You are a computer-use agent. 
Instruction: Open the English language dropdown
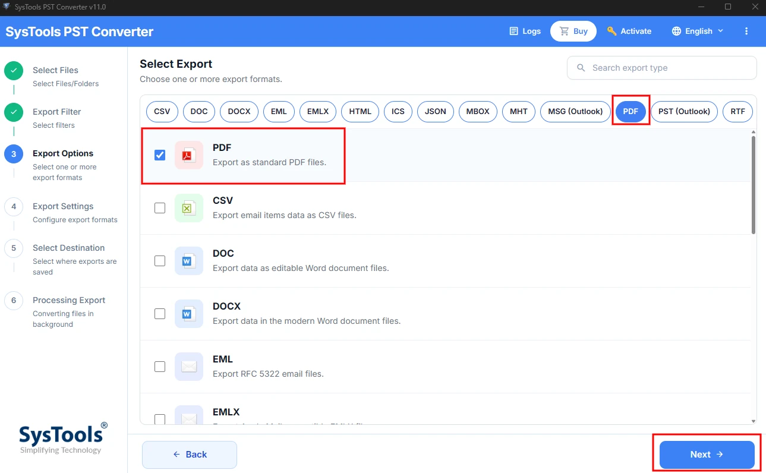(698, 31)
